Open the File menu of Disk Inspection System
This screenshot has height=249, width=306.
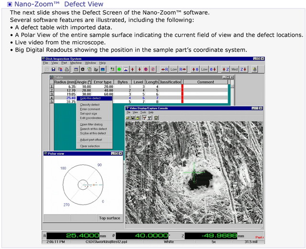pos(45,63)
